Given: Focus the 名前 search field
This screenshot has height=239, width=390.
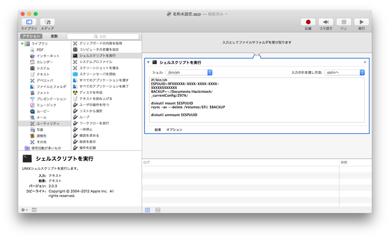Looking at the screenshot, I should (103, 36).
